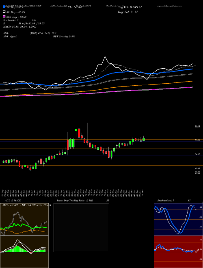
Task: Click the 54.37 price axis label
Action: tap(198, 154)
